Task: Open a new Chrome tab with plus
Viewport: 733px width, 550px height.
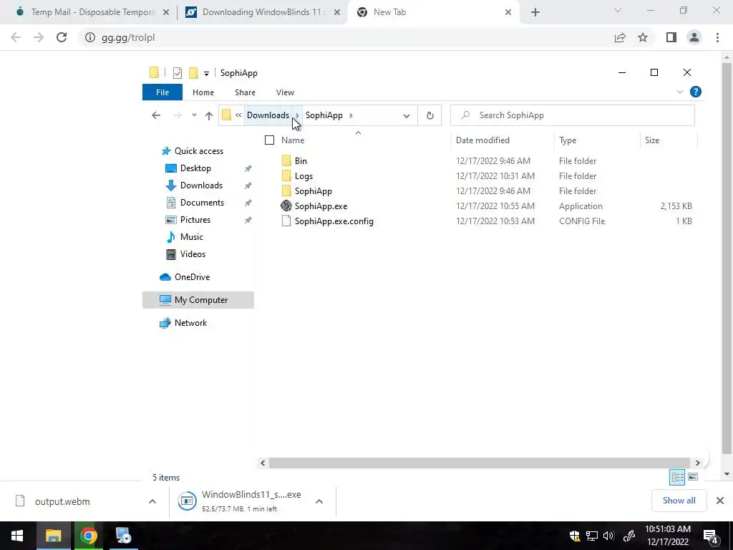Action: click(x=535, y=12)
